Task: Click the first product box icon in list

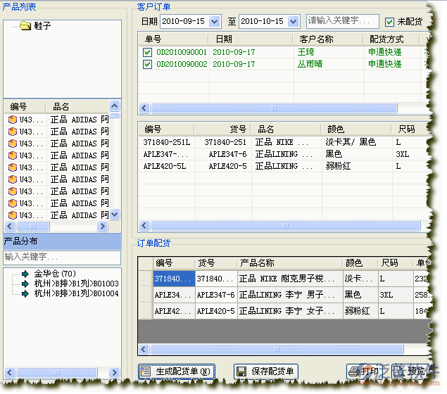Action: pos(13,120)
